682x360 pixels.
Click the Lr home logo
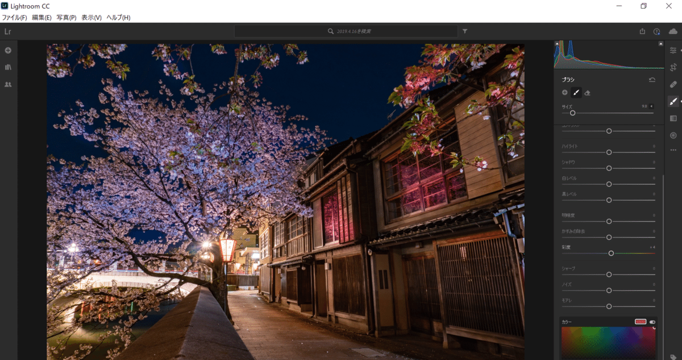(7, 32)
